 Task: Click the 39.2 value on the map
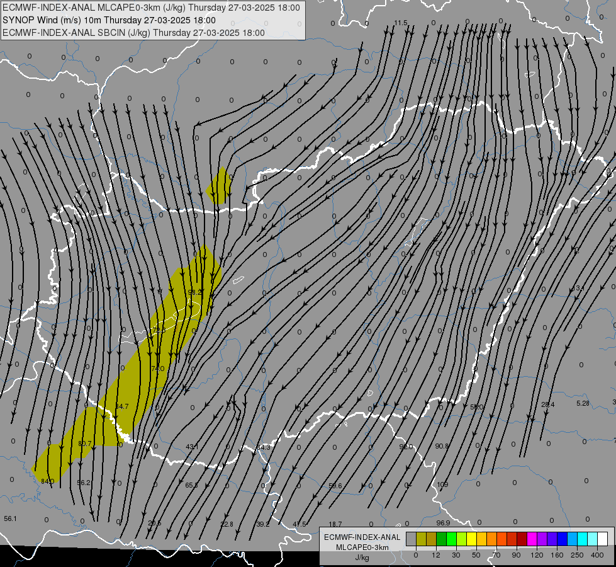point(263,525)
